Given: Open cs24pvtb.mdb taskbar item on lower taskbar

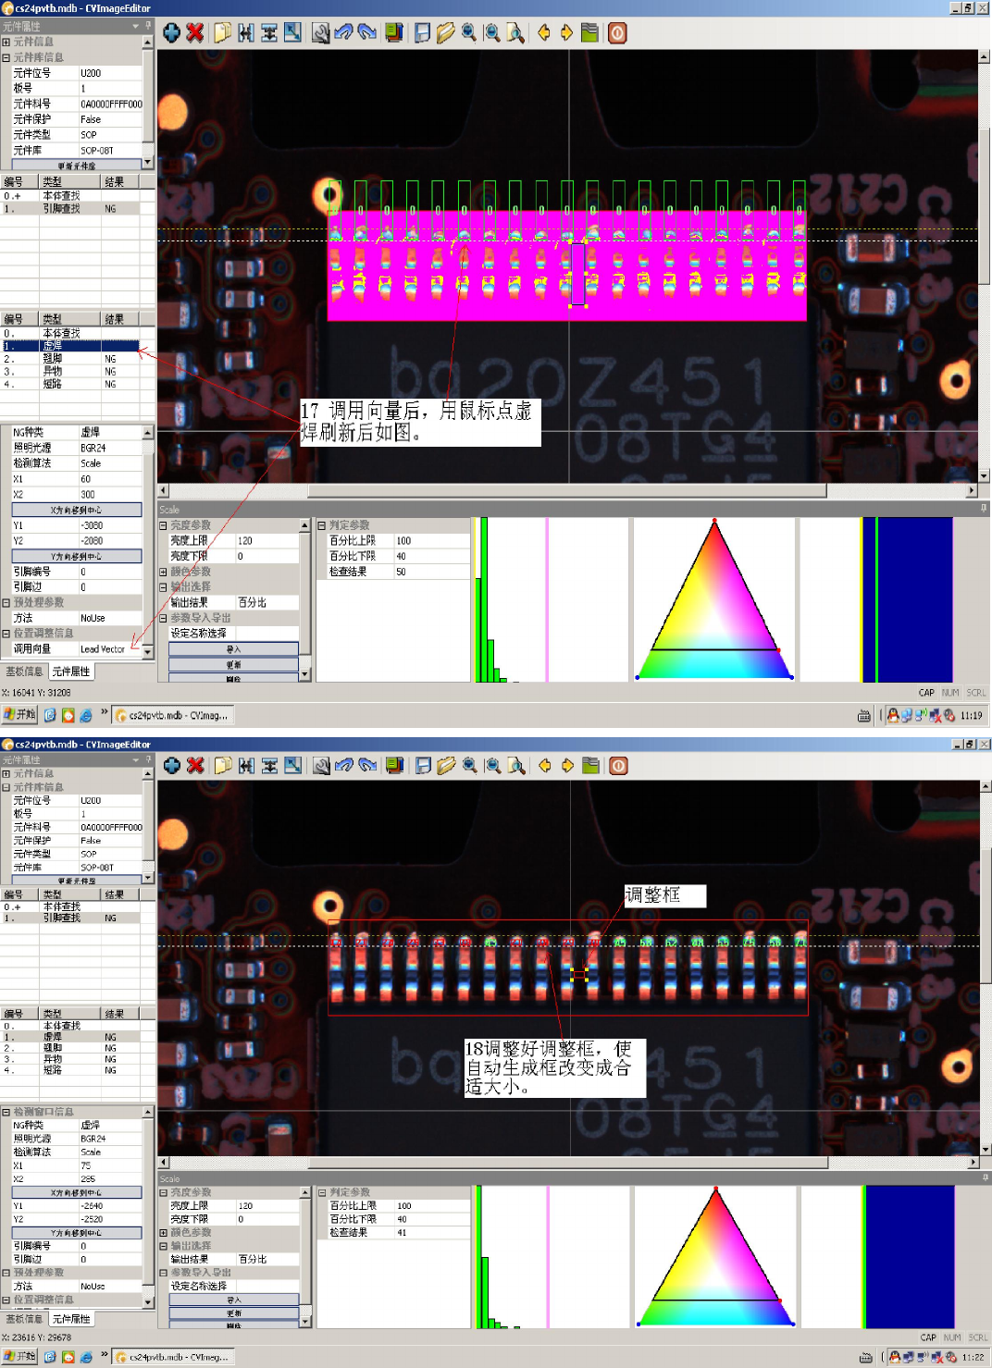Looking at the screenshot, I should coord(175,1357).
